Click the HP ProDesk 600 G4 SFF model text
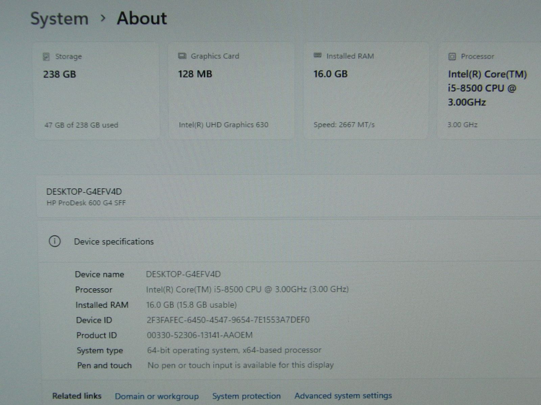 coord(86,203)
